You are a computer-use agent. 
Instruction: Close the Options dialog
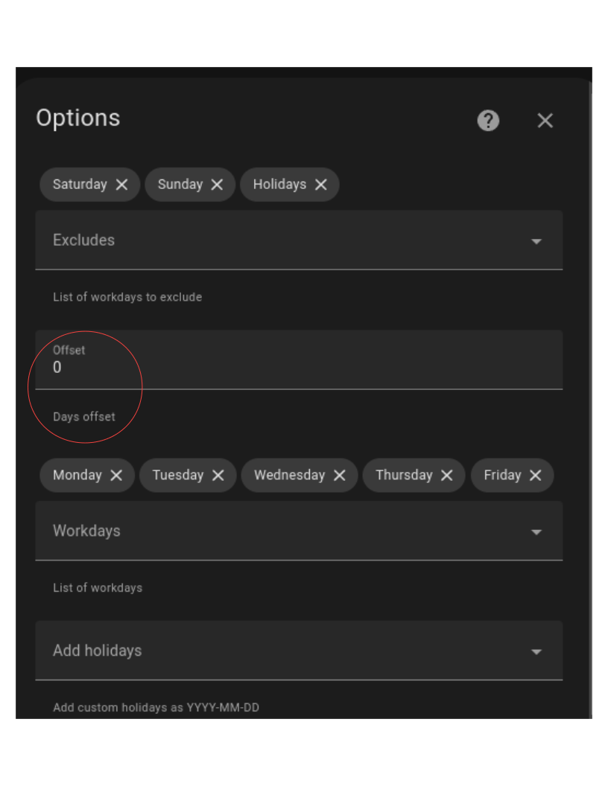coord(545,121)
